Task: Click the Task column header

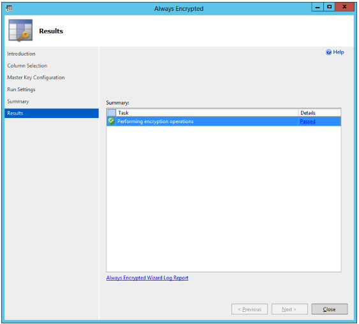Action: (x=207, y=113)
